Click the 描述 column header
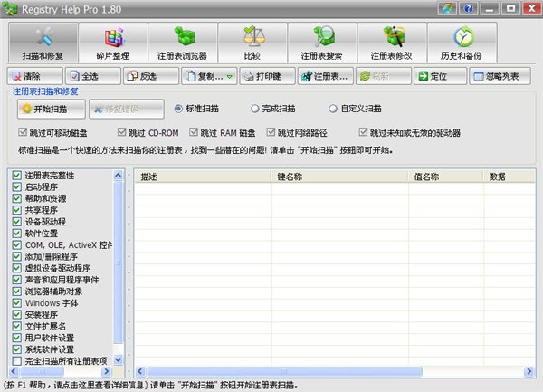 coord(203,177)
